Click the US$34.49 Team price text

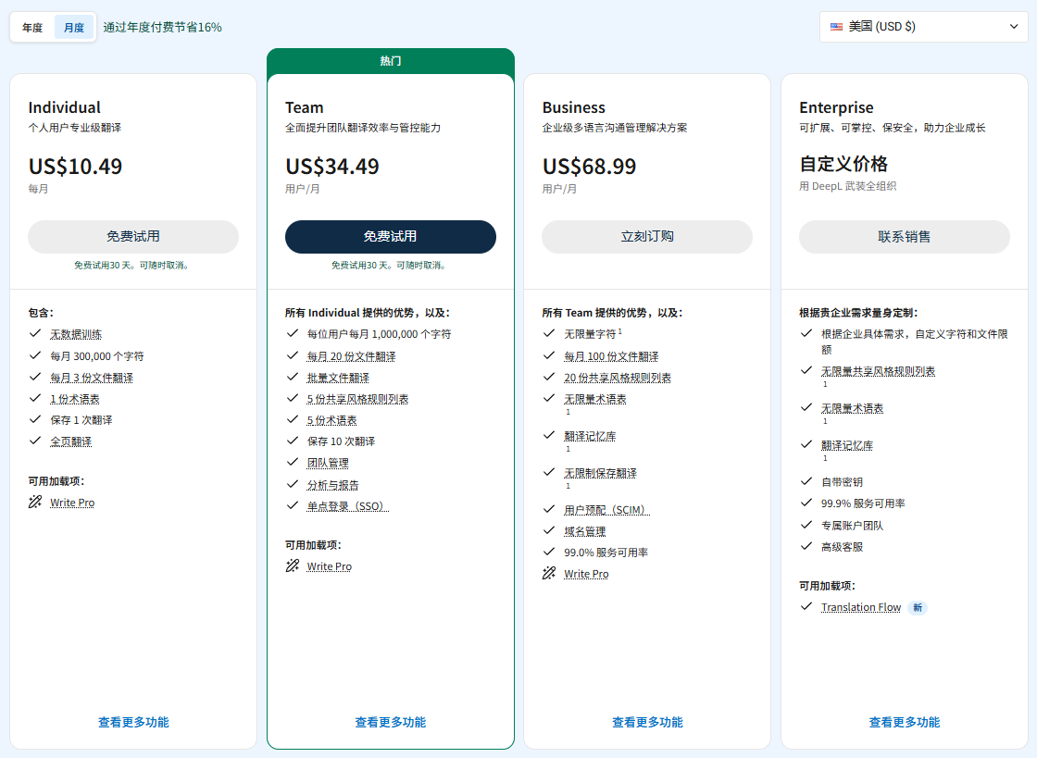332,167
